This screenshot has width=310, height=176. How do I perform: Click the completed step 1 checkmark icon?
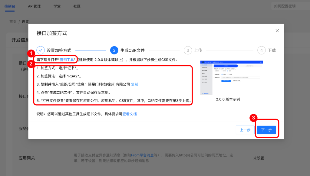[41, 50]
